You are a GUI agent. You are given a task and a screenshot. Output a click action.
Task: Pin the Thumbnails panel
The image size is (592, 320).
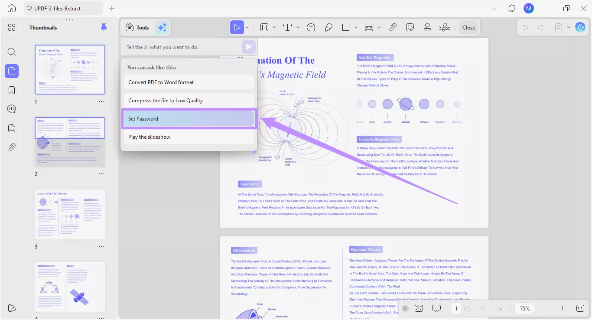(x=104, y=27)
